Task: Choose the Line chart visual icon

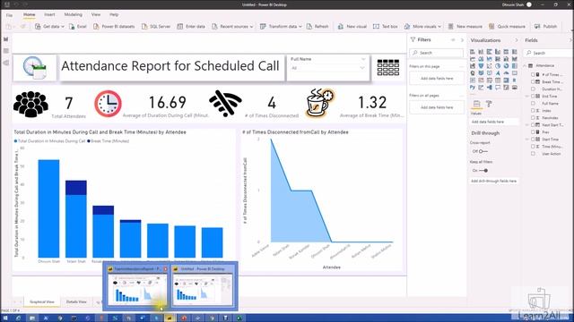Action: [473, 59]
